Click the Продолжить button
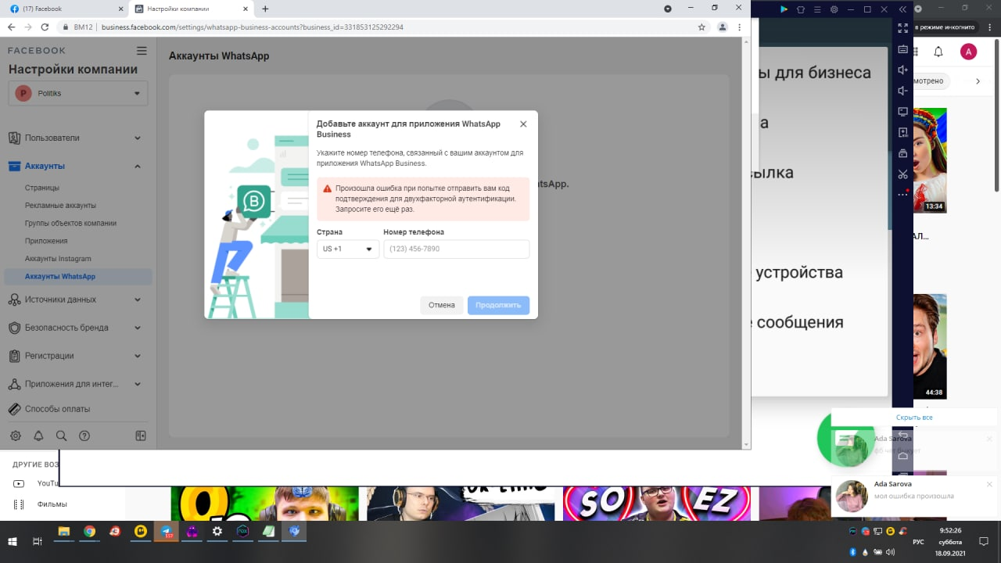 [498, 305]
